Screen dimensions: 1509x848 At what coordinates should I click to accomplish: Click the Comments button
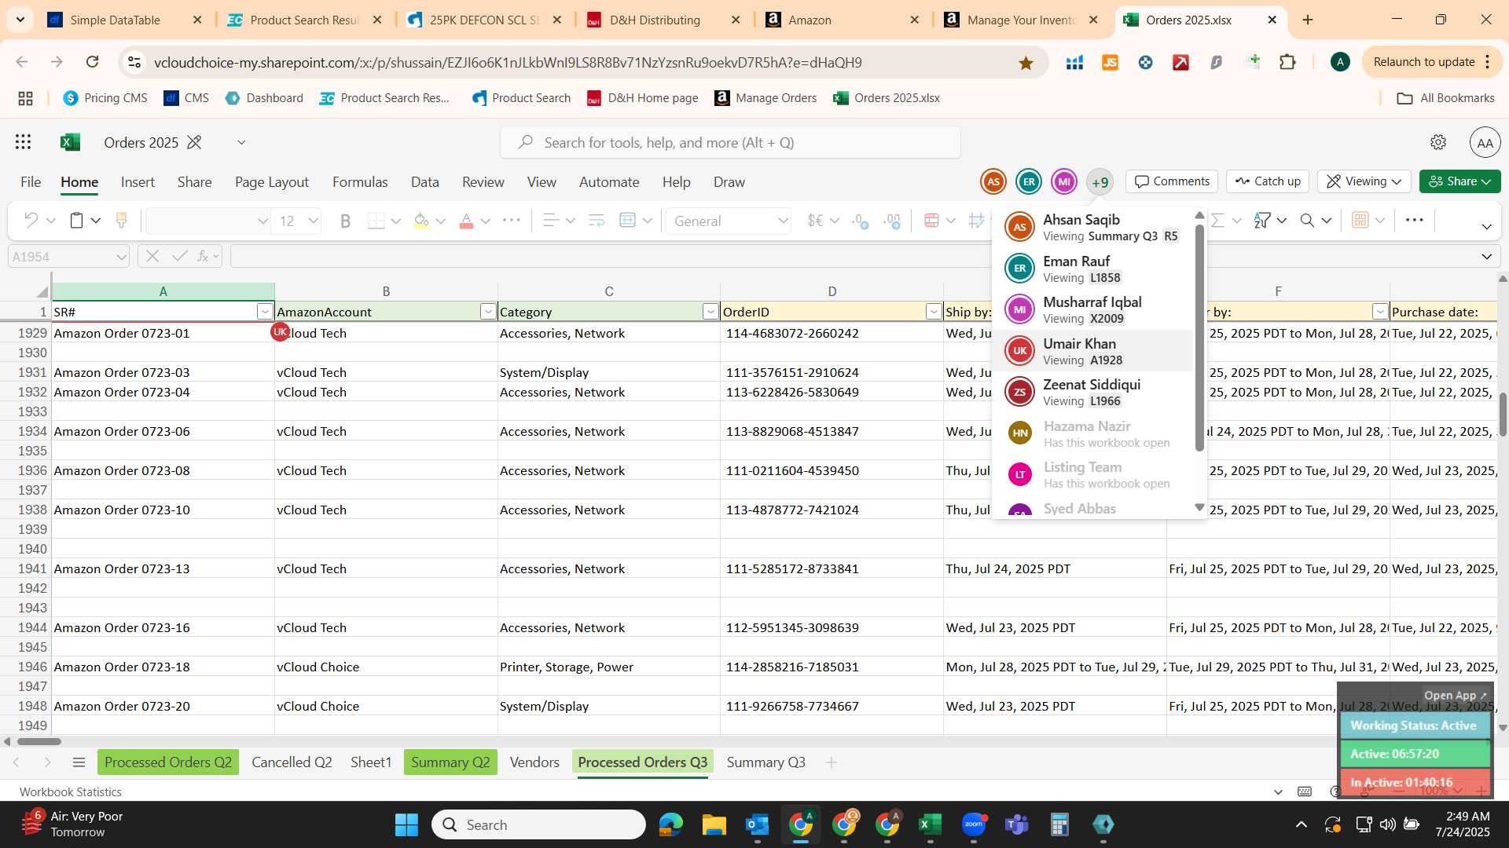[x=1172, y=181]
